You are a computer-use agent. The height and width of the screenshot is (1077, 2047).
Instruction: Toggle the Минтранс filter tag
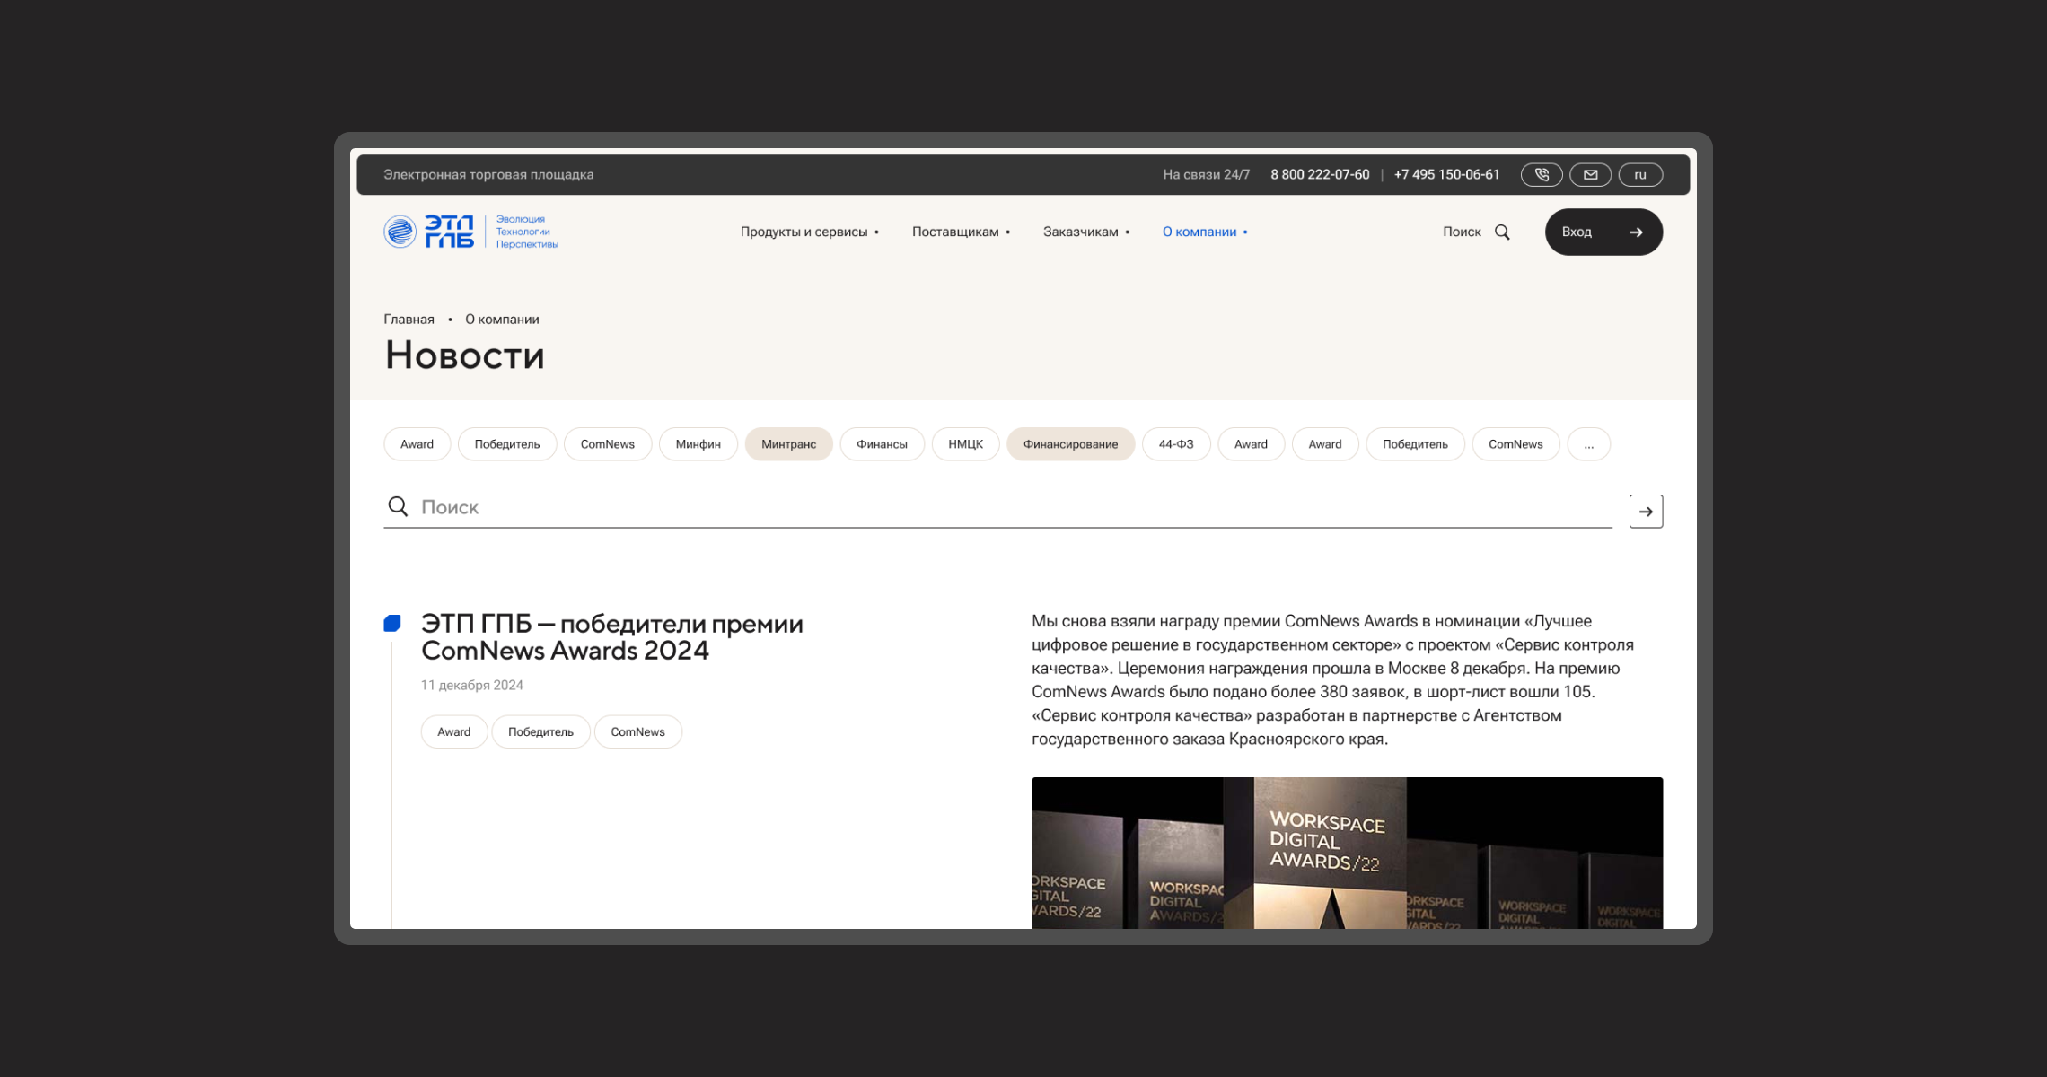(788, 444)
